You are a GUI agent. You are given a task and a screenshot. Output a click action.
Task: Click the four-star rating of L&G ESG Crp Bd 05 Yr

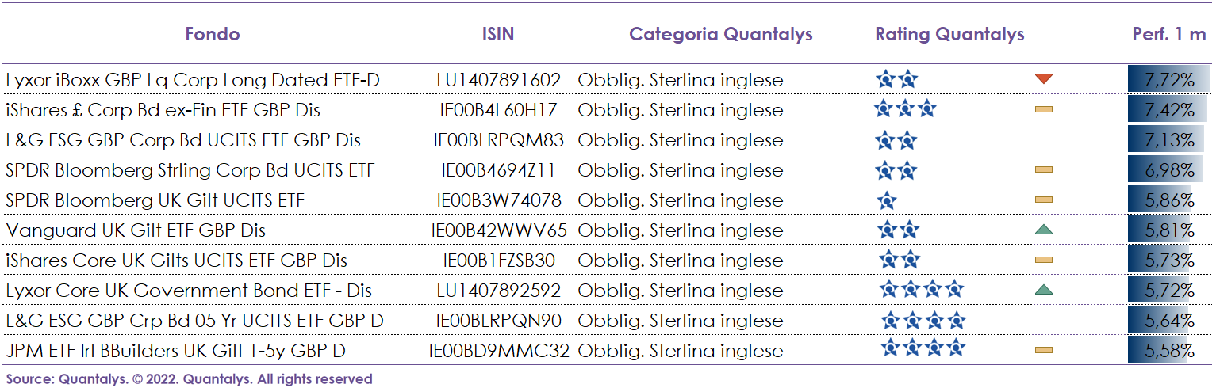coord(924,320)
